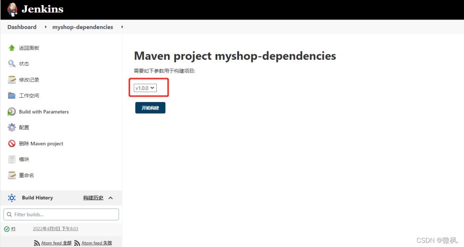Click the red prohibited delete icon
This screenshot has height=247, width=464.
pos(12,143)
